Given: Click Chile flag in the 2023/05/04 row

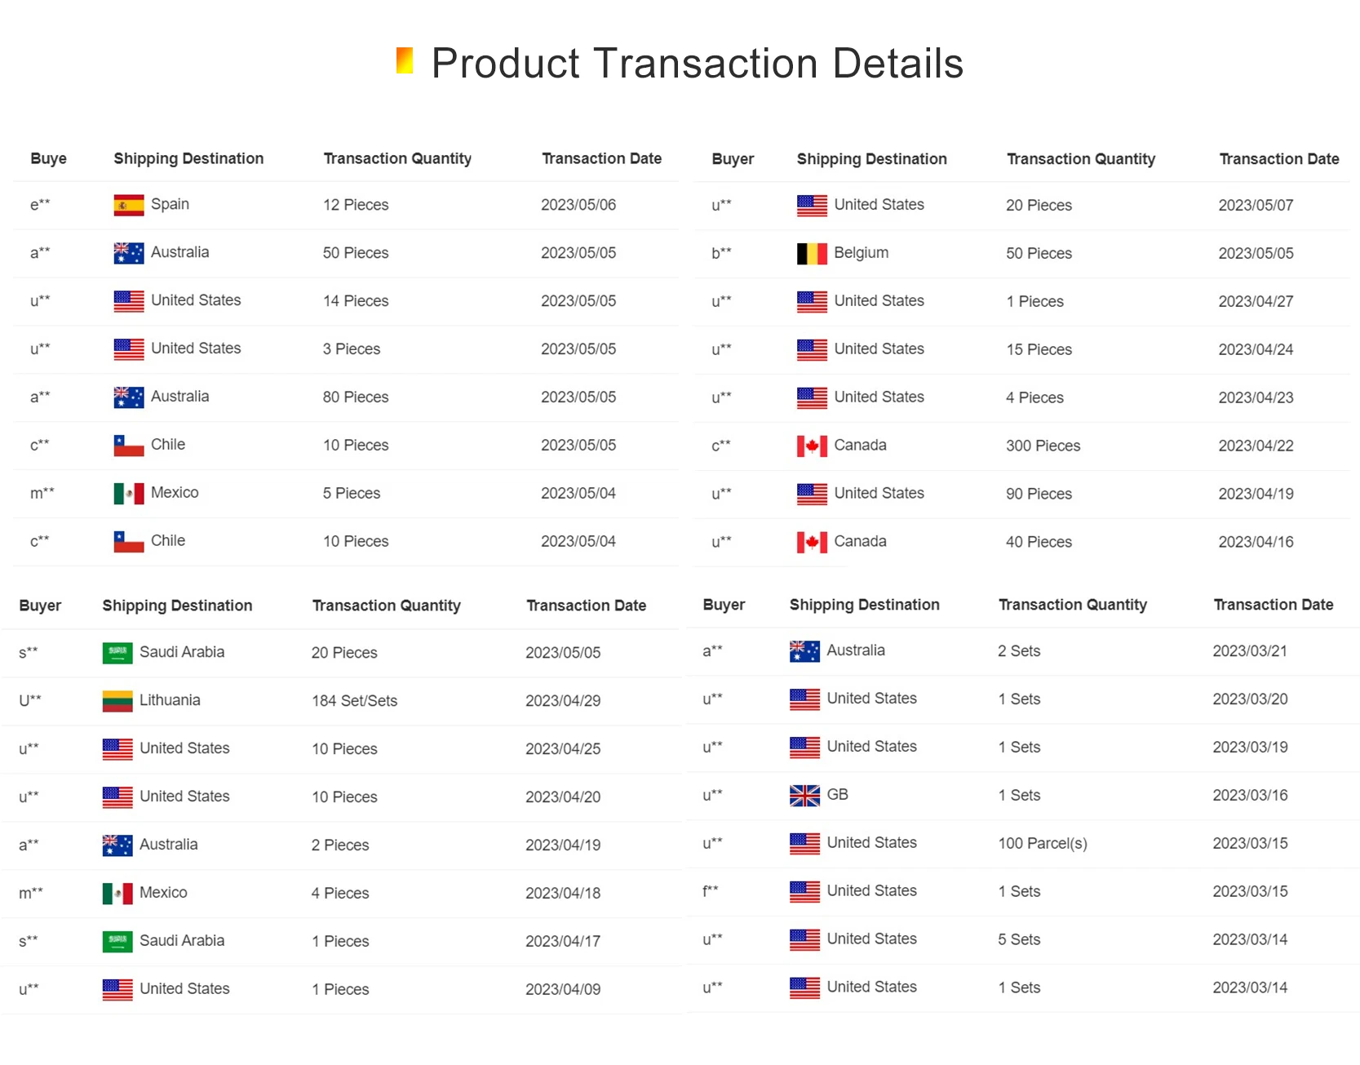Looking at the screenshot, I should 129,542.
